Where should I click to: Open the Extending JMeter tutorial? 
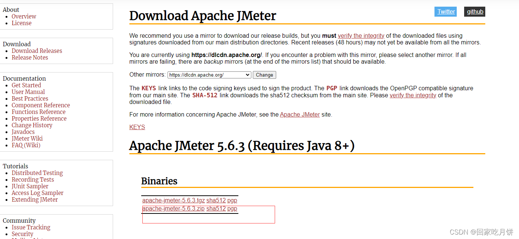point(35,199)
